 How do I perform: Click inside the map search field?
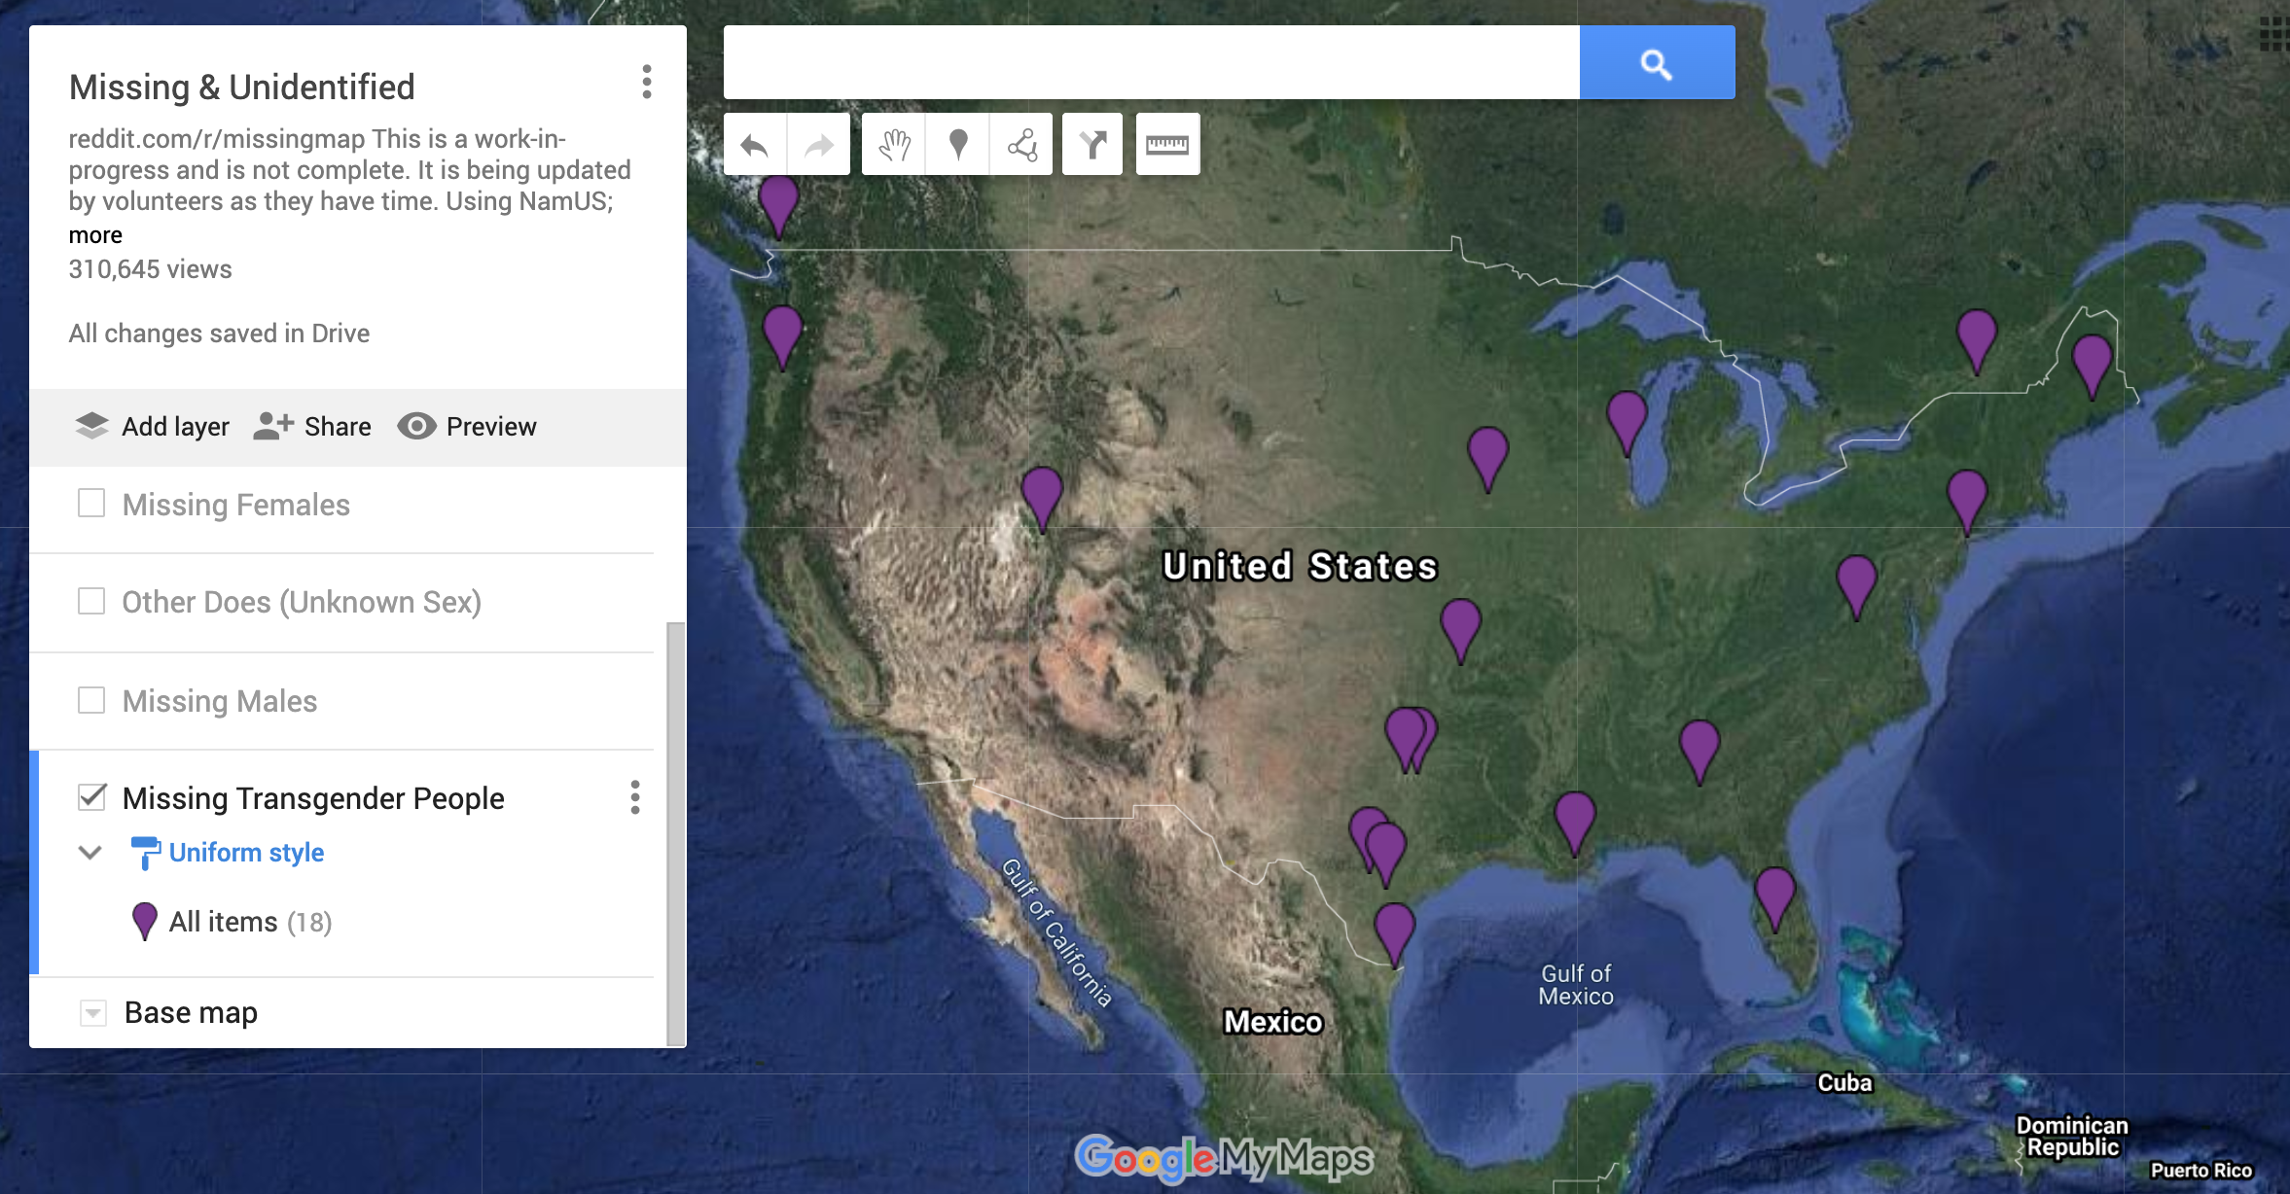[1151, 63]
